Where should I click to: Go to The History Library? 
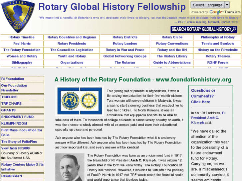[172, 56]
